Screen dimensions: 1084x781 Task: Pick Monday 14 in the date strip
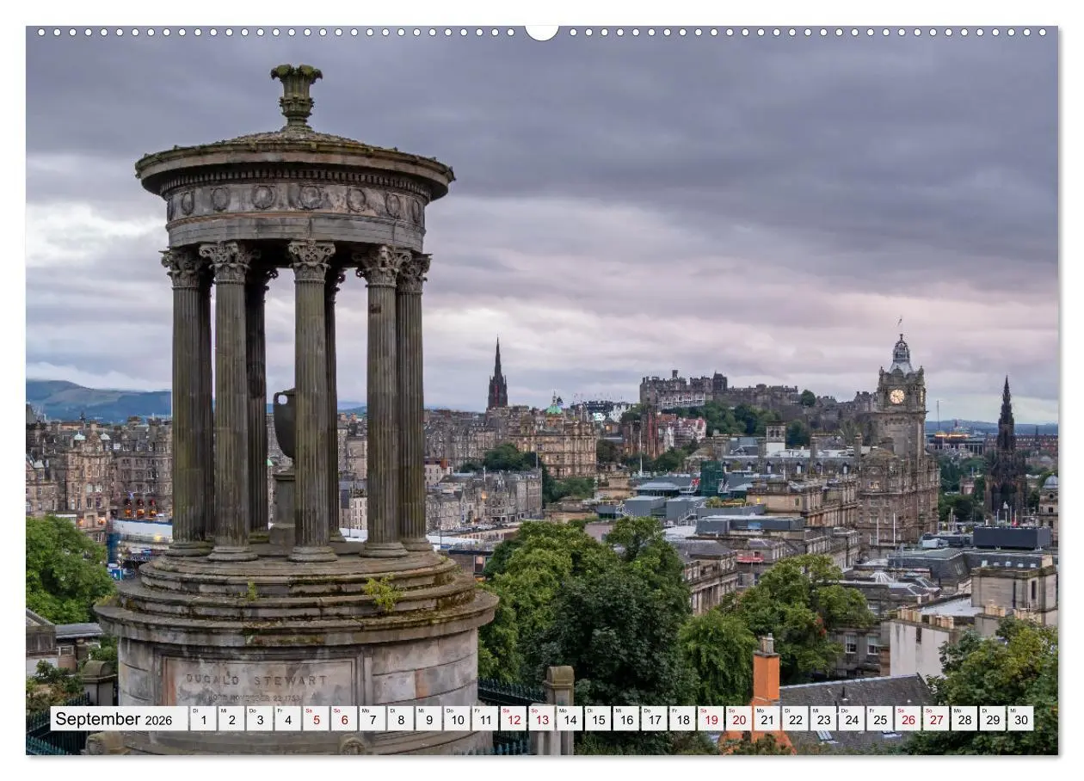[x=570, y=719]
